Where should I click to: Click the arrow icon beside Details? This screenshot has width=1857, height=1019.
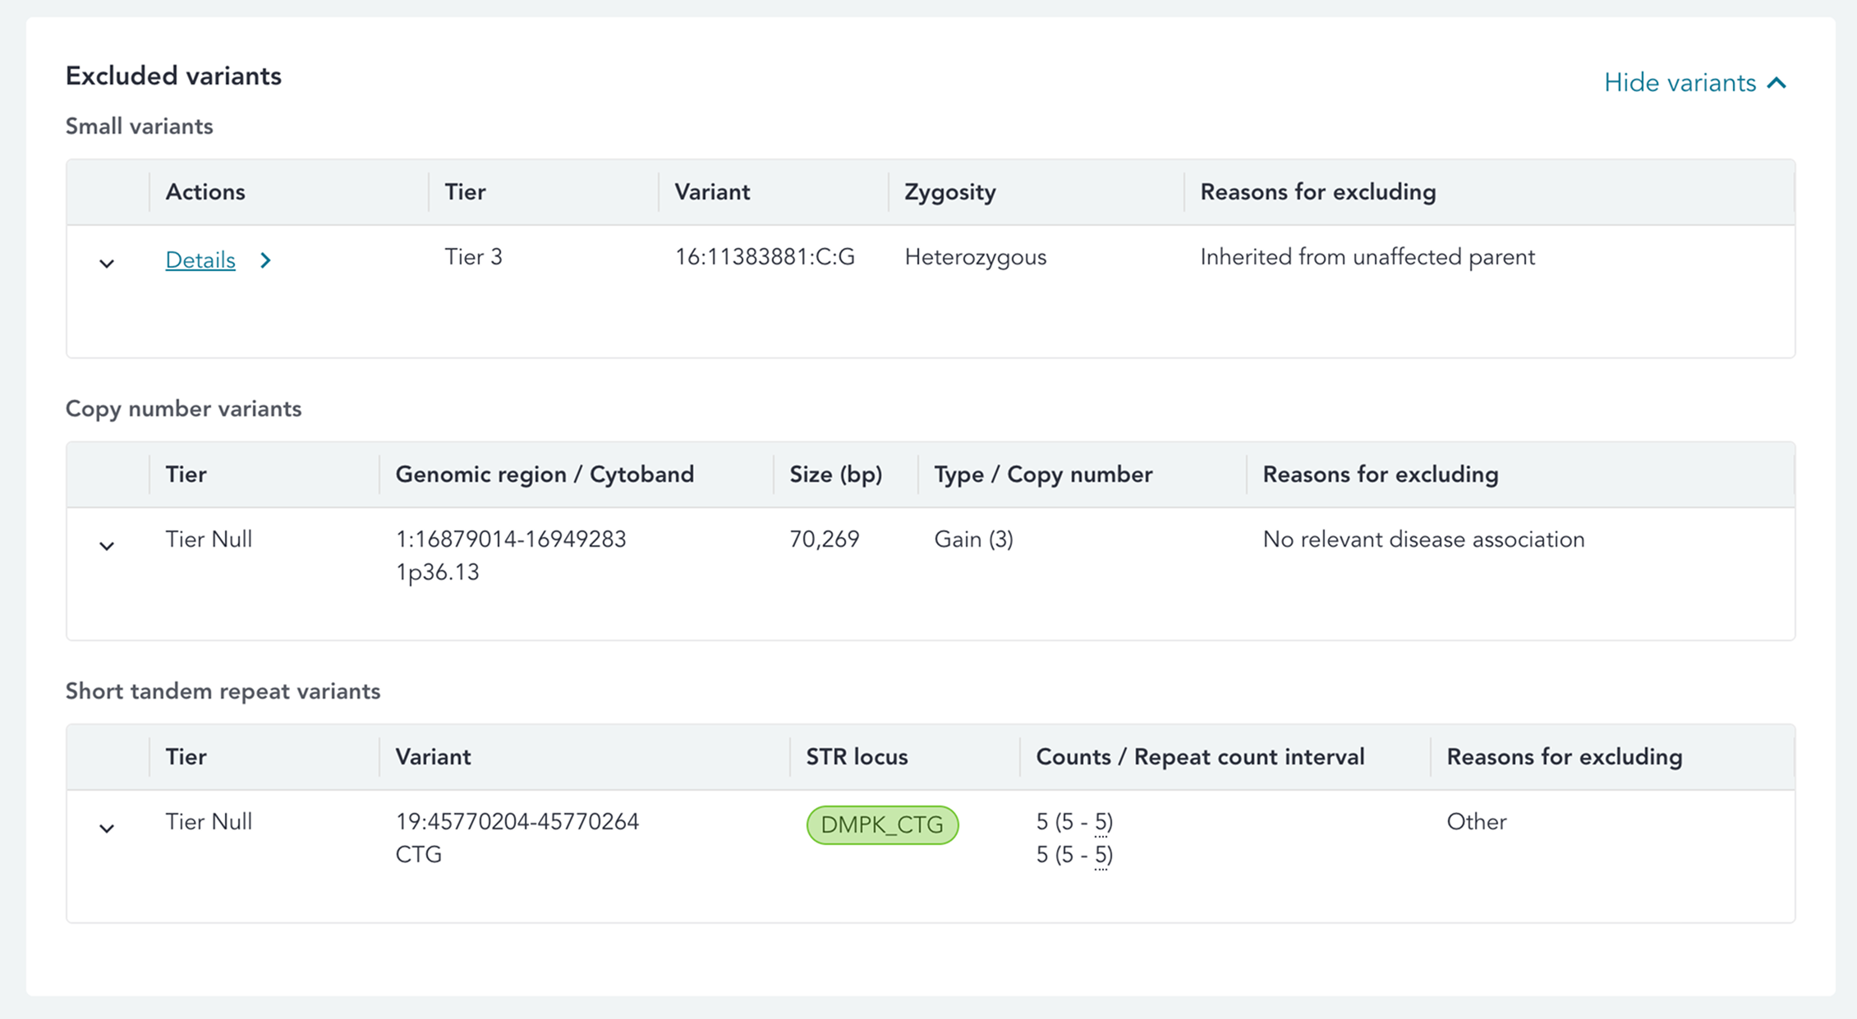[x=265, y=260]
